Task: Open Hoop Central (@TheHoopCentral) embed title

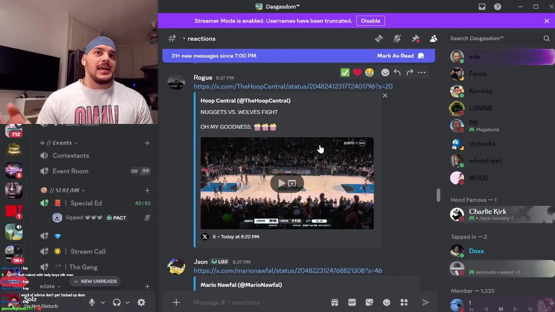Action: tap(245, 101)
